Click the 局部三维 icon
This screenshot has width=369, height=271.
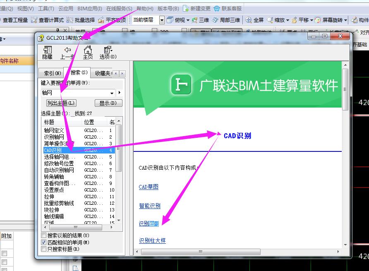pyautogui.click(x=215, y=20)
